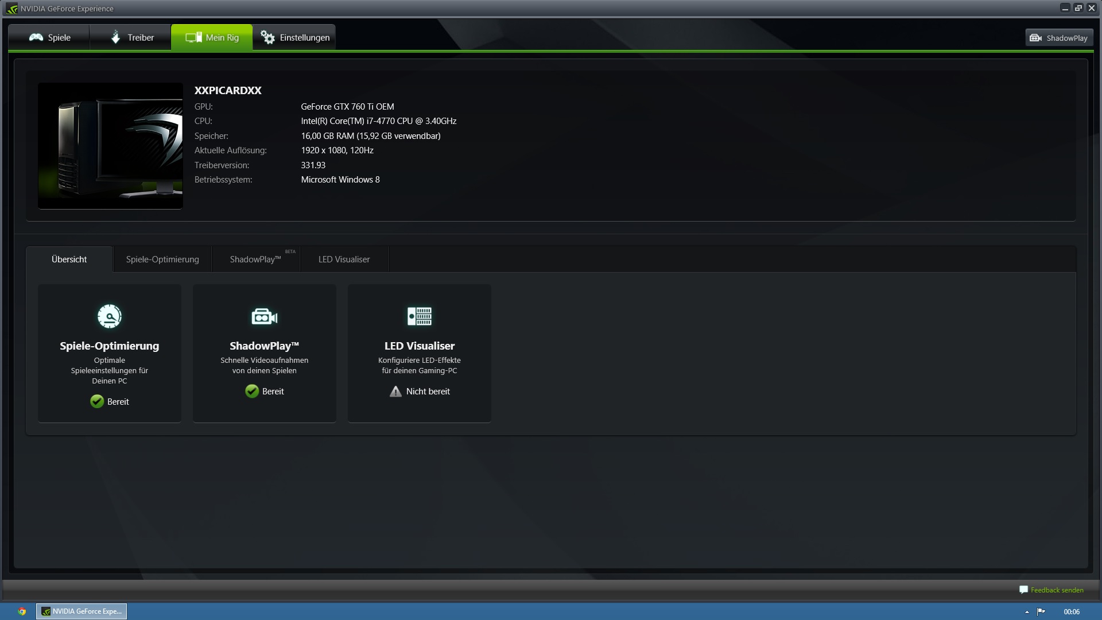Click the 'Feedback senden' link
Screen dimensions: 1102x620
click(x=1057, y=590)
